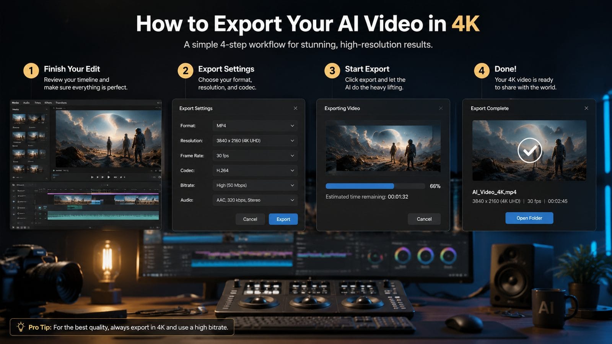Select the top-left thumbnail in the Media panel
This screenshot has width=612, height=344.
click(x=19, y=118)
